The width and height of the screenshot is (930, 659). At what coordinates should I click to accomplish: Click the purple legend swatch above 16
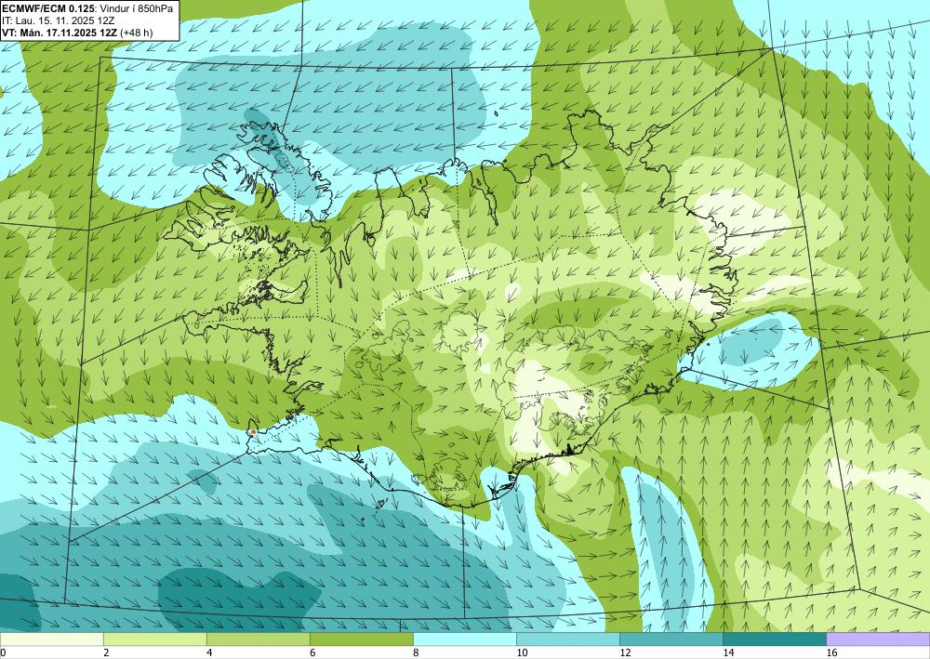(878, 639)
